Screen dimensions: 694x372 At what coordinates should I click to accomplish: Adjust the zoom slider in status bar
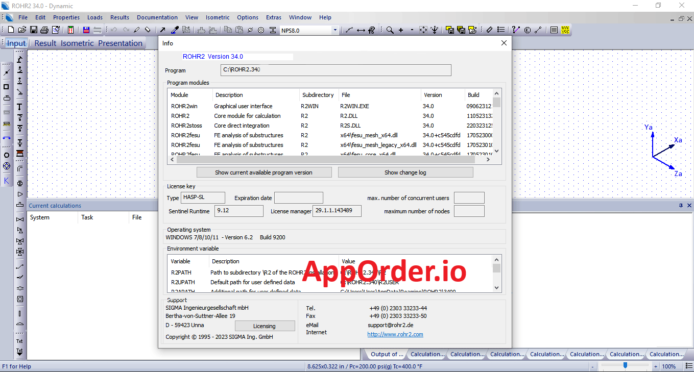click(x=625, y=365)
